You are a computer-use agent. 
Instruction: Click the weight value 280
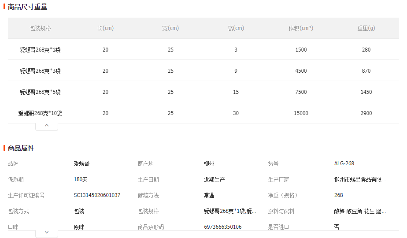(366, 50)
